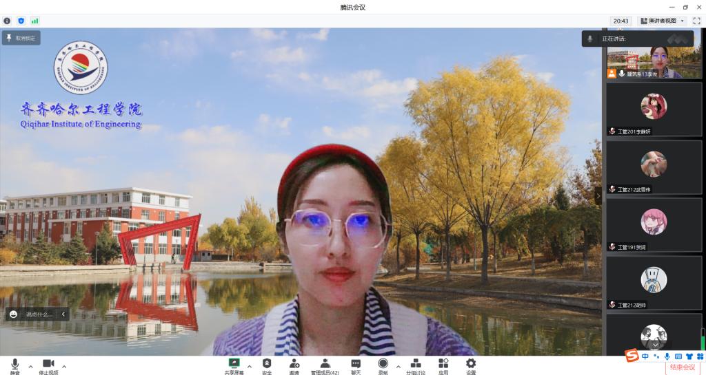Toggle fullscreen mode icon at top right
This screenshot has width=706, height=375.
click(696, 21)
